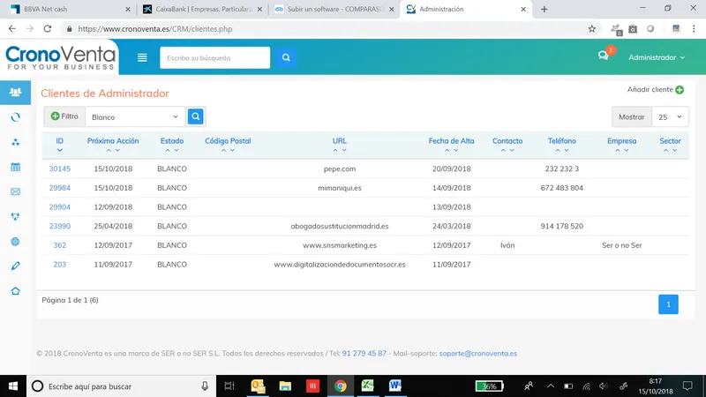706x397 pixels.
Task: Open client ID 29904
Action: 60,207
